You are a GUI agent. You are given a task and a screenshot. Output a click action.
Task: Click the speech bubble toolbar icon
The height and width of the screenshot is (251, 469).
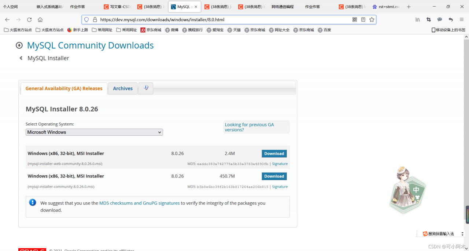(440, 20)
